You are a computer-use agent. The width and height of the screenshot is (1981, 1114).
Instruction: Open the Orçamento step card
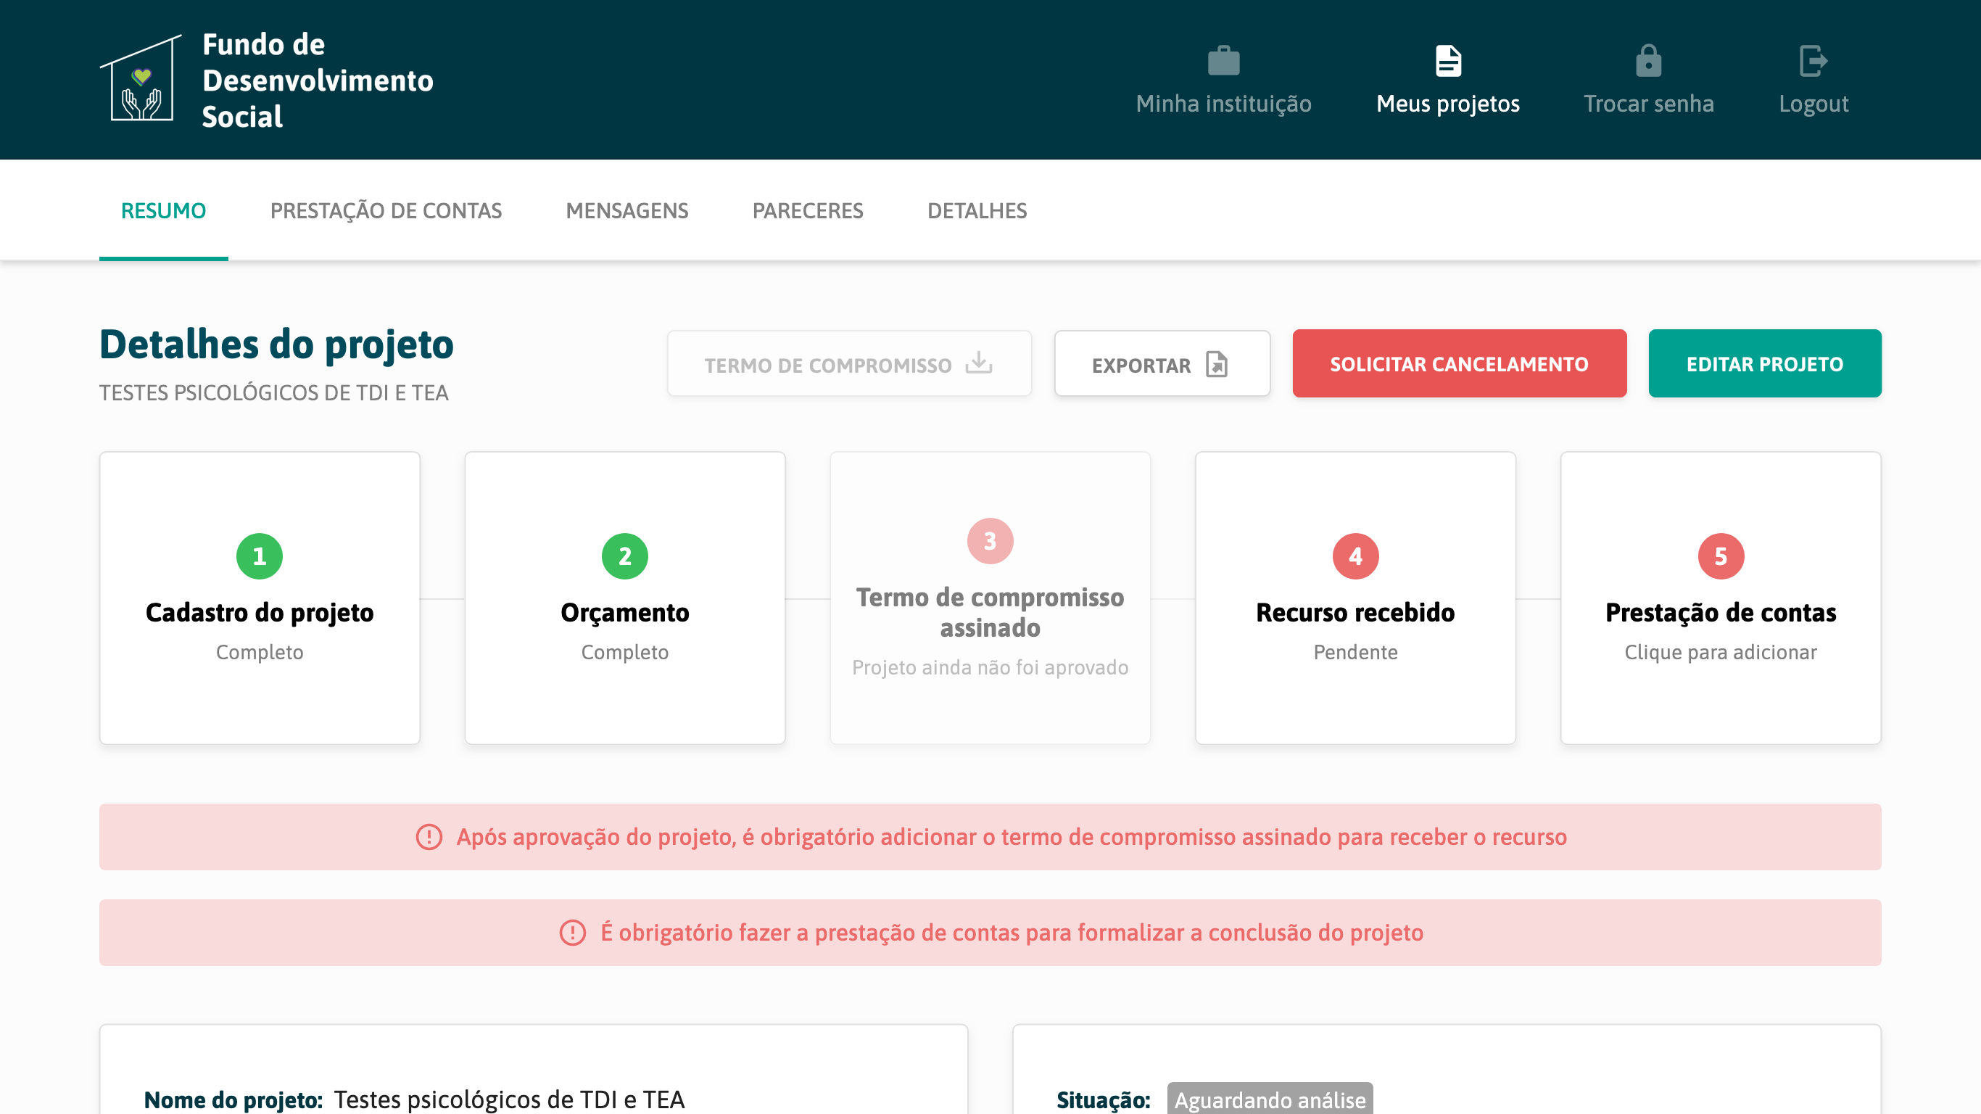tap(624, 598)
